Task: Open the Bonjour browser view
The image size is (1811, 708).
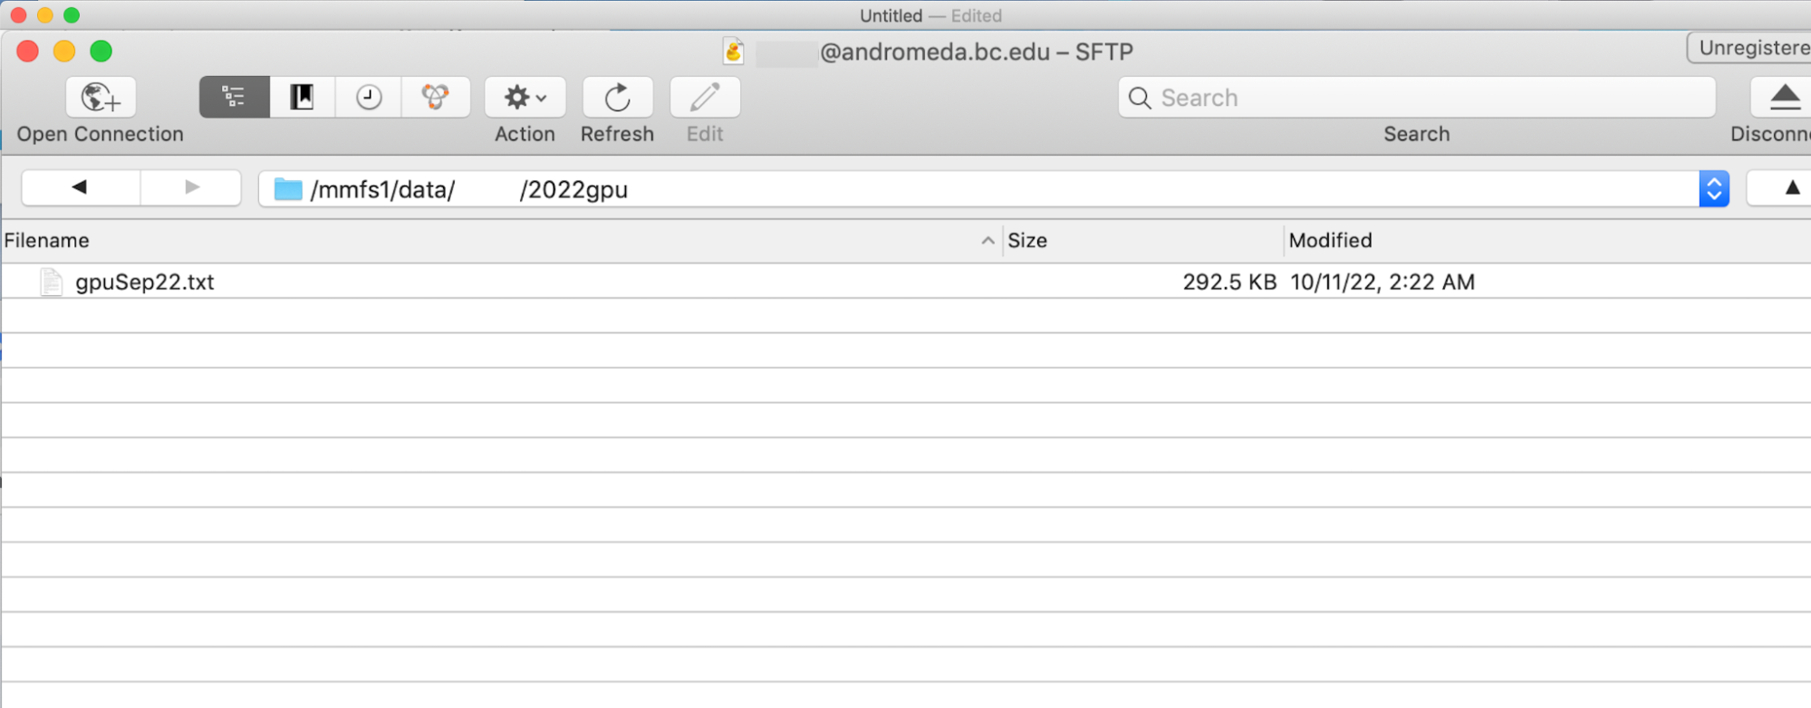Action: coord(436,98)
